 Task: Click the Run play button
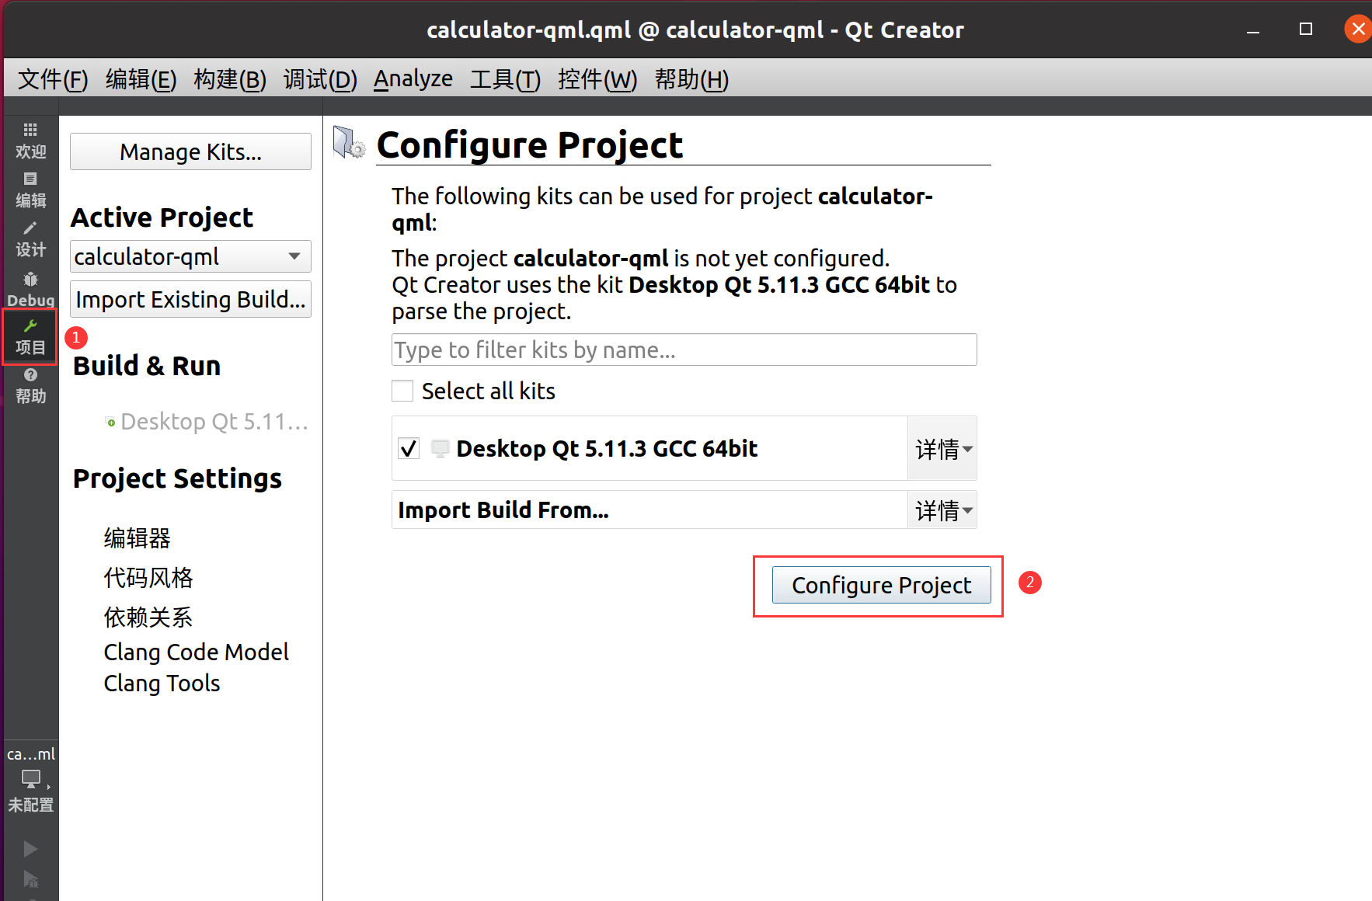[30, 848]
